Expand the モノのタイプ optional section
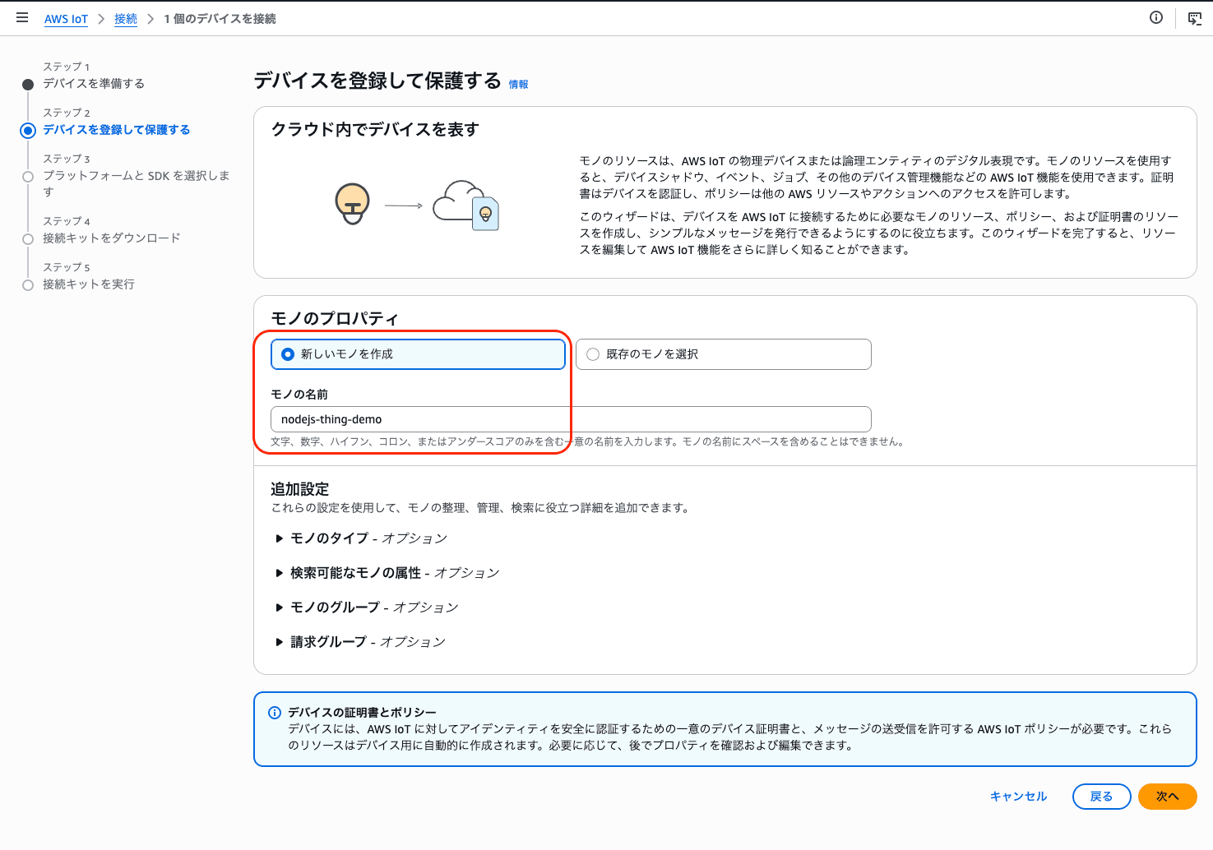This screenshot has width=1213, height=850. pos(360,538)
